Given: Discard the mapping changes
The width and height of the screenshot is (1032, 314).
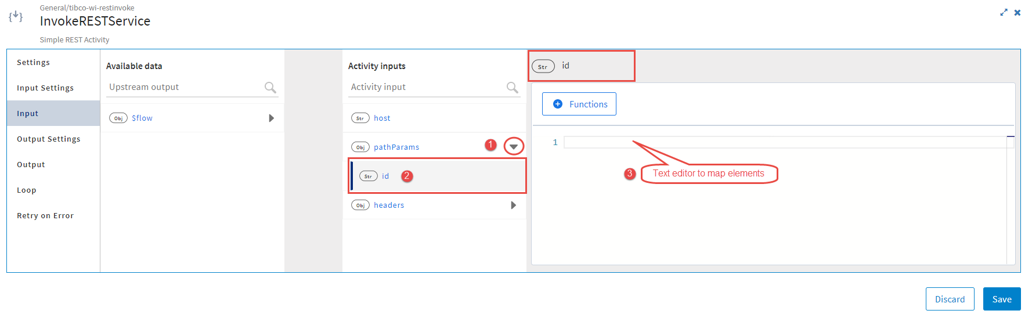Looking at the screenshot, I should click(x=950, y=299).
